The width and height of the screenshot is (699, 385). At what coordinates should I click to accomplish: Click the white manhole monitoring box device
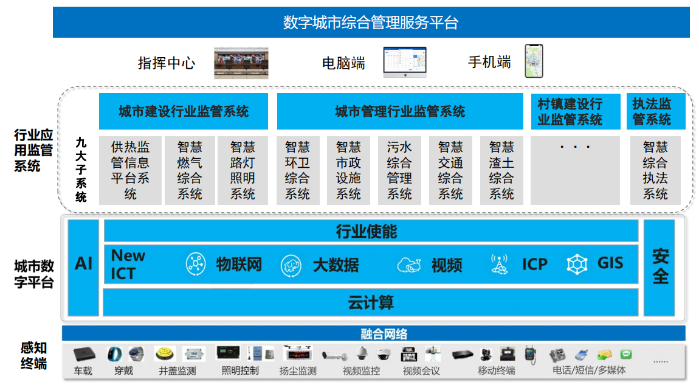tap(194, 355)
